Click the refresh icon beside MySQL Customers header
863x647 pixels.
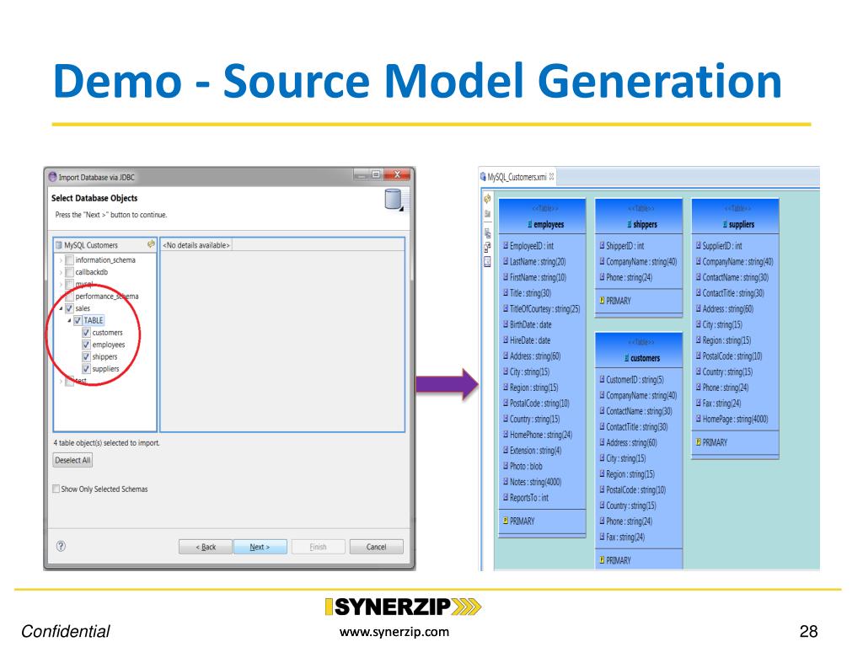click(151, 244)
